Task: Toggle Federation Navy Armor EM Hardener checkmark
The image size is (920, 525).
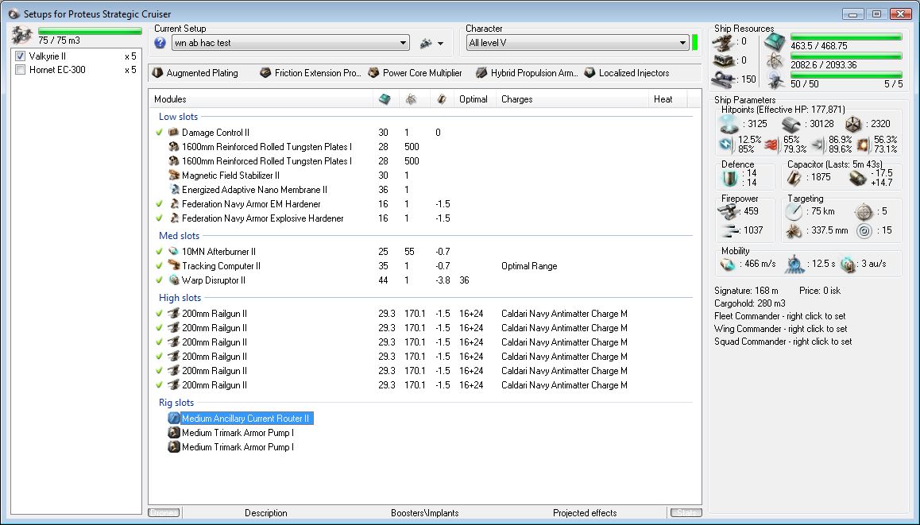Action: pyautogui.click(x=159, y=204)
